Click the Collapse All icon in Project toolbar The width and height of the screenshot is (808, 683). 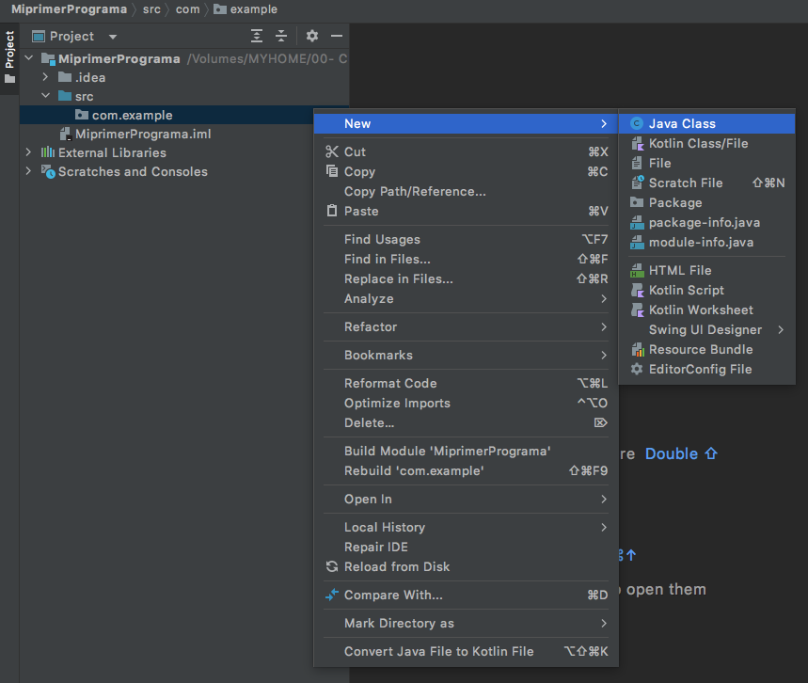[281, 36]
